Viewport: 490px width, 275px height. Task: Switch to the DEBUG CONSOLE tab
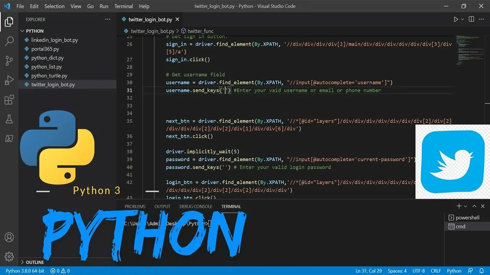(196, 206)
